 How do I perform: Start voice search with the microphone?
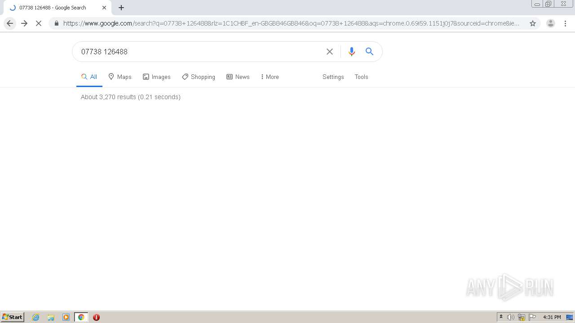coord(352,52)
